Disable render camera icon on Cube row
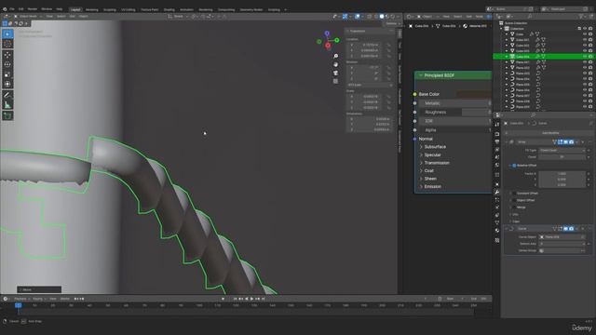 [x=590, y=34]
